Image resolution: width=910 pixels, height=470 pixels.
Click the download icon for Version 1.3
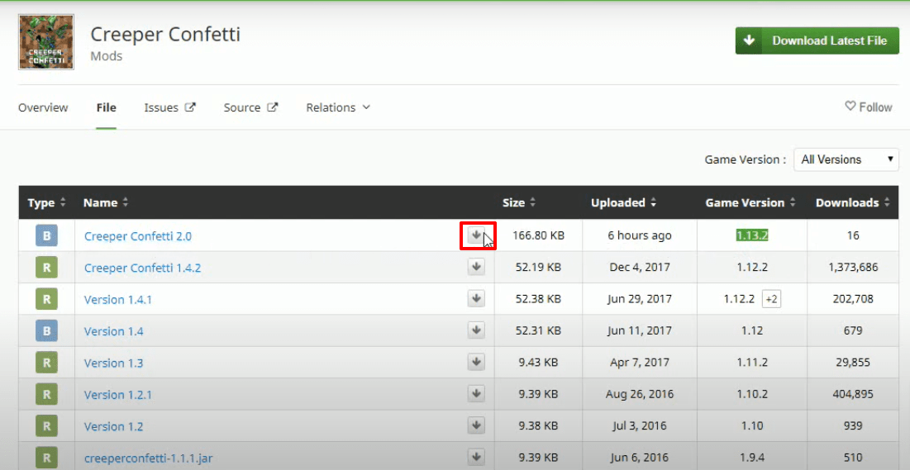(476, 362)
